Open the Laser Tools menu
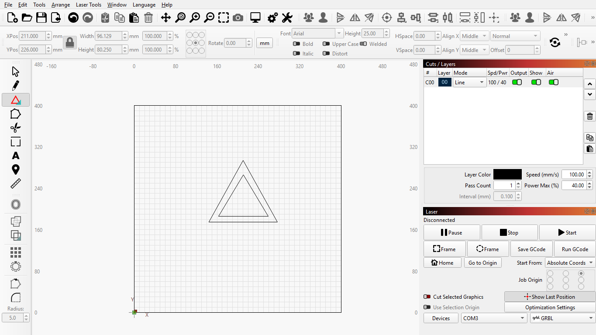 click(88, 5)
